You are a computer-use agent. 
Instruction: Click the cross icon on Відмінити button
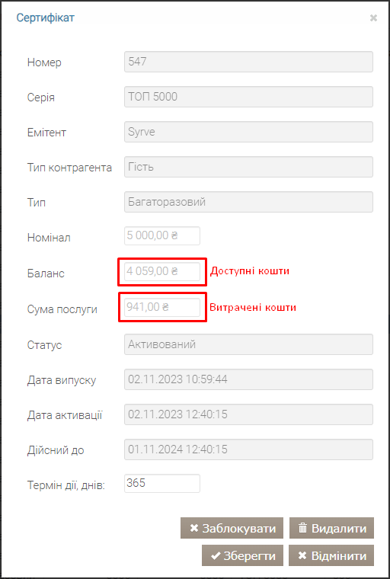pyautogui.click(x=302, y=555)
